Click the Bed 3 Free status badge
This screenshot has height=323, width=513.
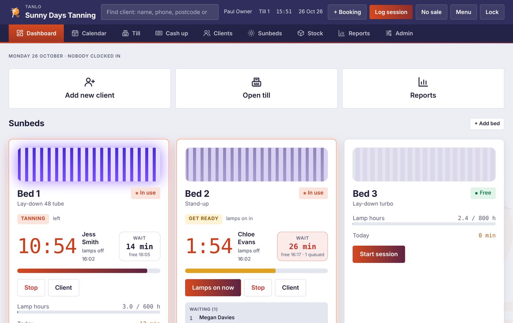483,193
